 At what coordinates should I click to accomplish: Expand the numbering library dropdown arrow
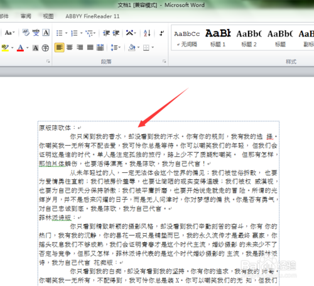pos(81,33)
